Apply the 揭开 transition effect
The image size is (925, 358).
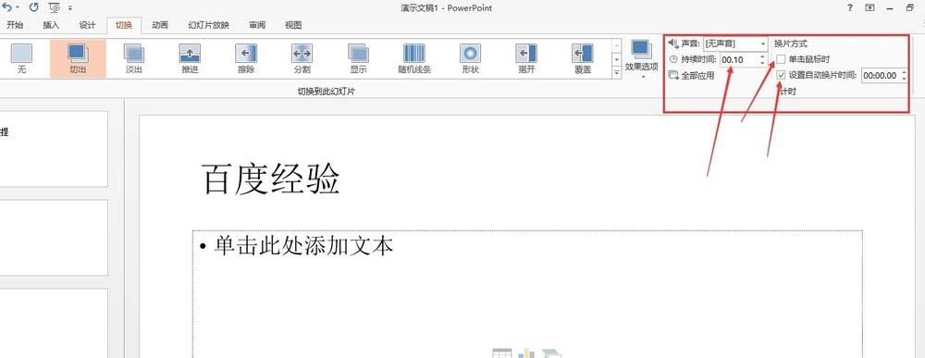[x=526, y=58]
